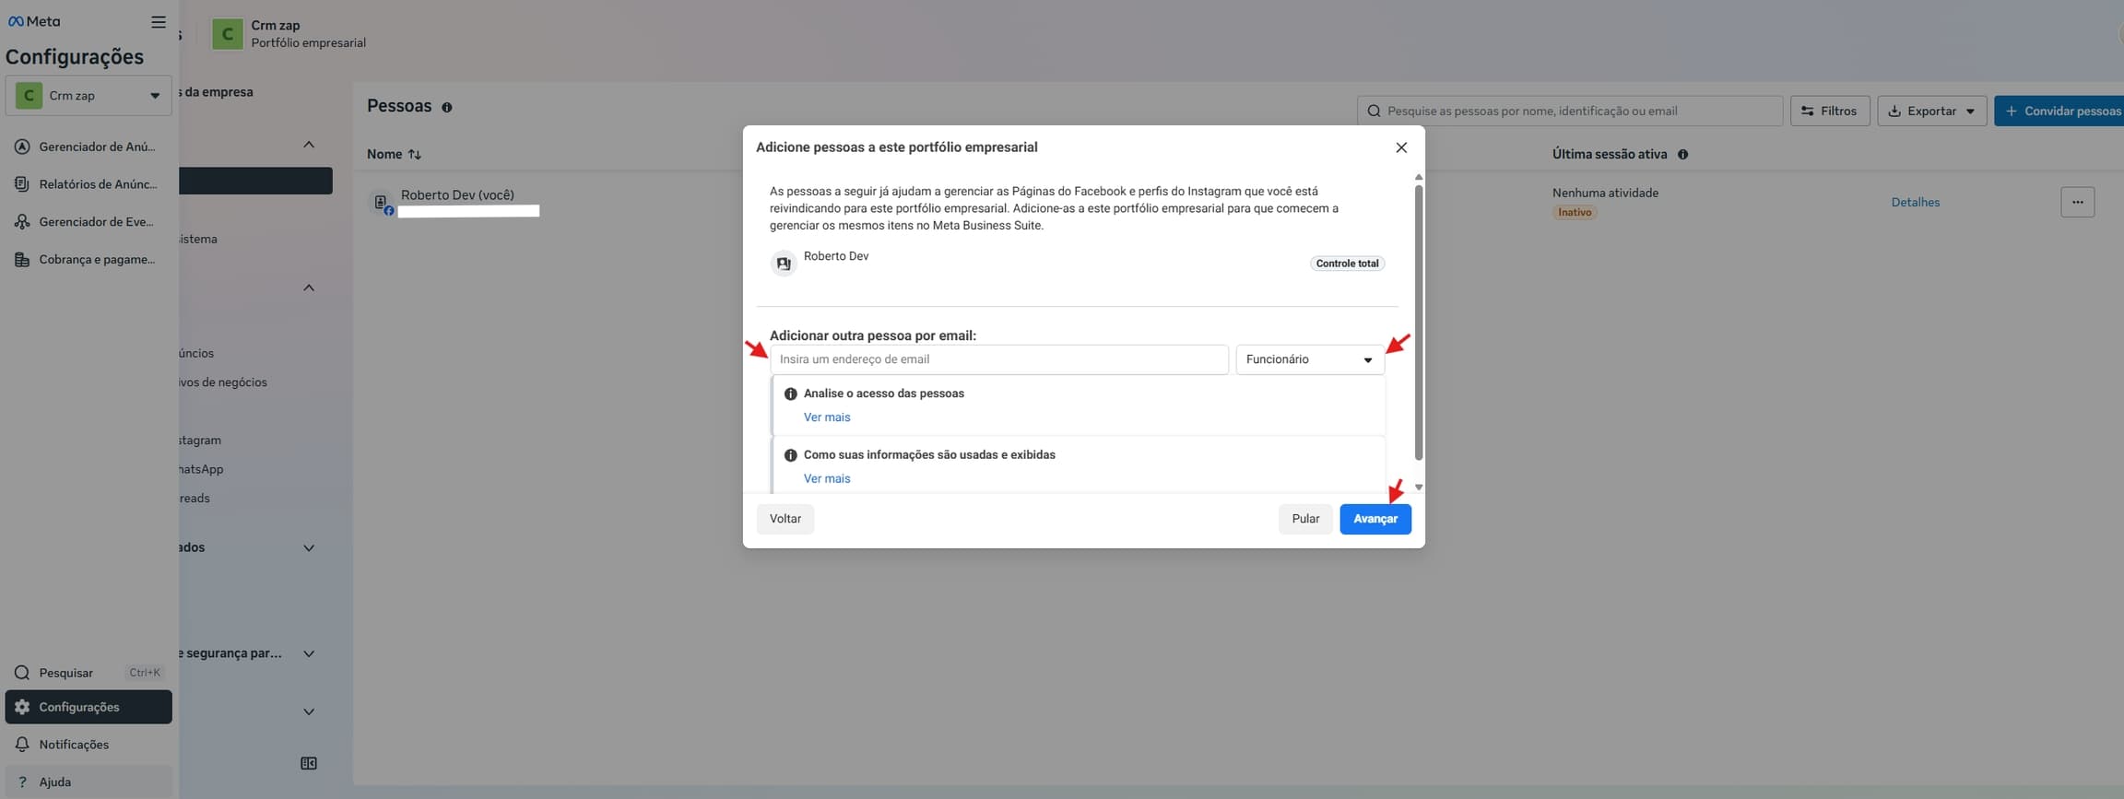This screenshot has height=799, width=2124.
Task: Expand the section chevron beside 'ados'
Action: 309,548
